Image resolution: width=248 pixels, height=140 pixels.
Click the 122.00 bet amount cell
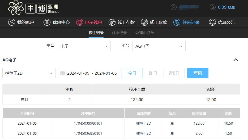coord(199,123)
